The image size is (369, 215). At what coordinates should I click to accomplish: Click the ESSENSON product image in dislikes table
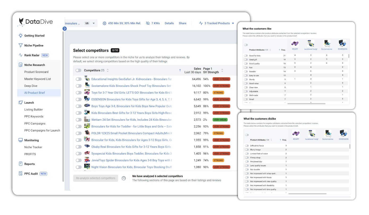[x=343, y=134]
